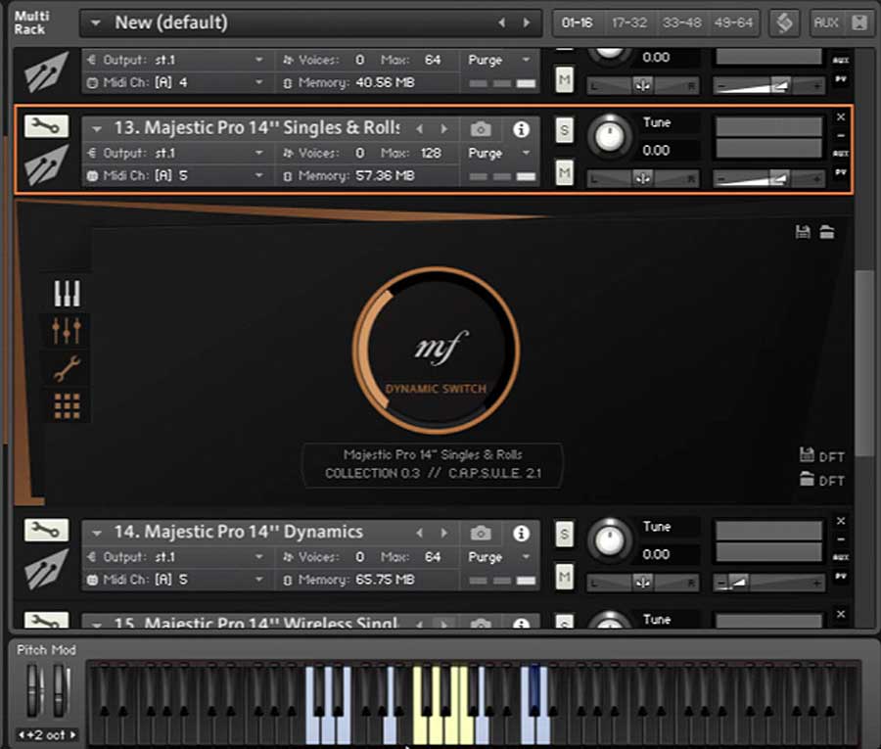Viewport: 881px width, 749px height.
Task: Open the New (default) multi dropdown
Action: pos(96,23)
